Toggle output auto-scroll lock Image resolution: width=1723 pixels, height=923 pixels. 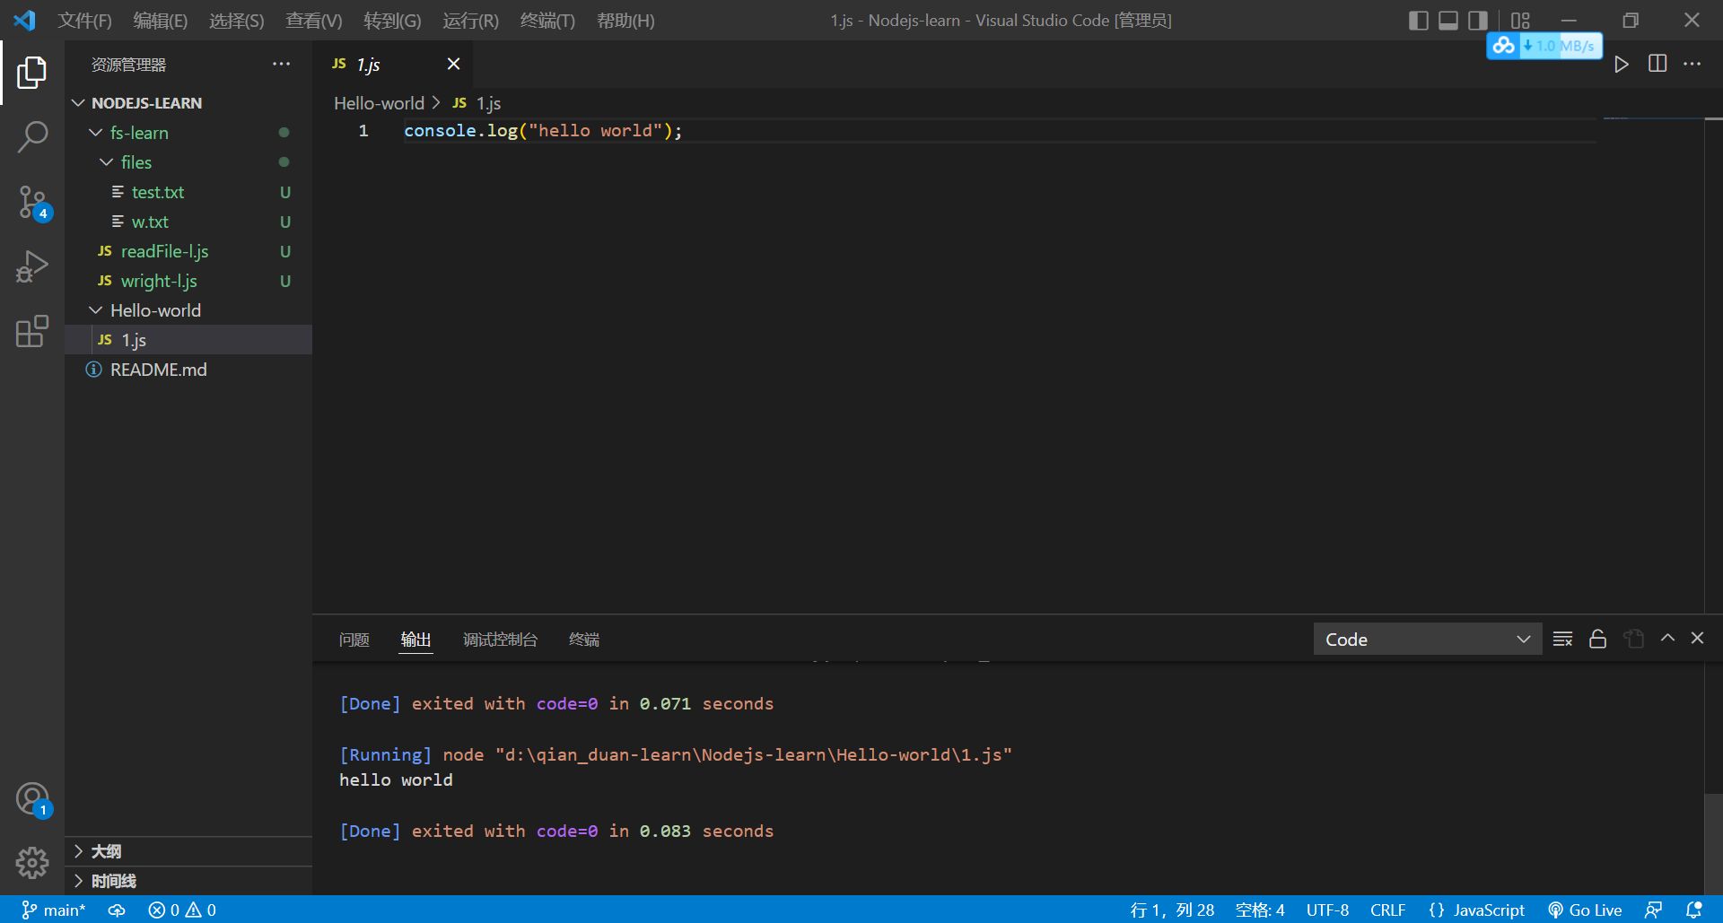coord(1597,639)
